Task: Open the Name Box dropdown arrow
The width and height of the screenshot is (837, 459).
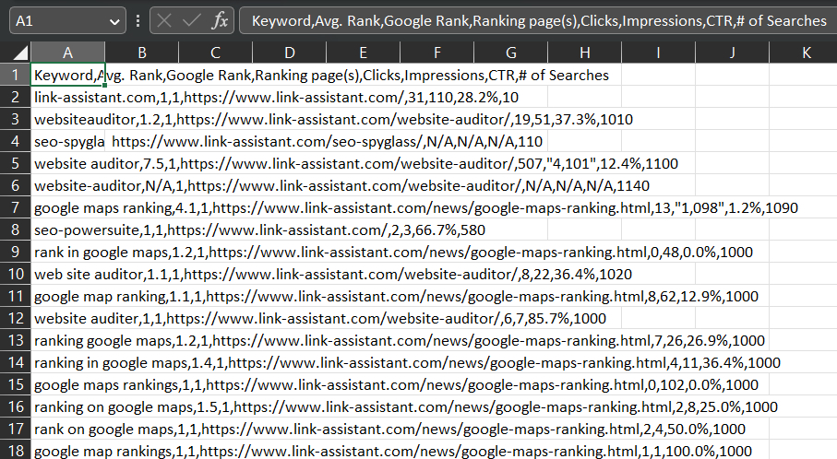Action: coord(114,21)
